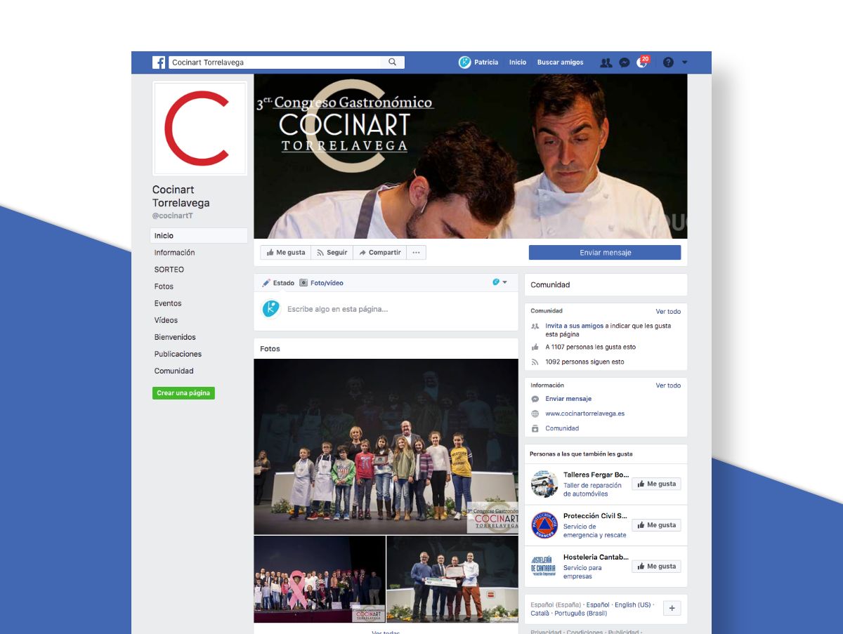843x634 pixels.
Task: Click the Compartir button
Action: [x=379, y=253]
